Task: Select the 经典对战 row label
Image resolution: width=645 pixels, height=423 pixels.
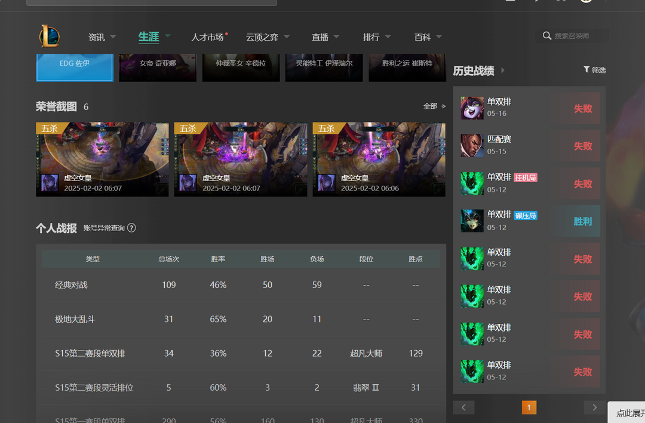Action: click(x=71, y=285)
